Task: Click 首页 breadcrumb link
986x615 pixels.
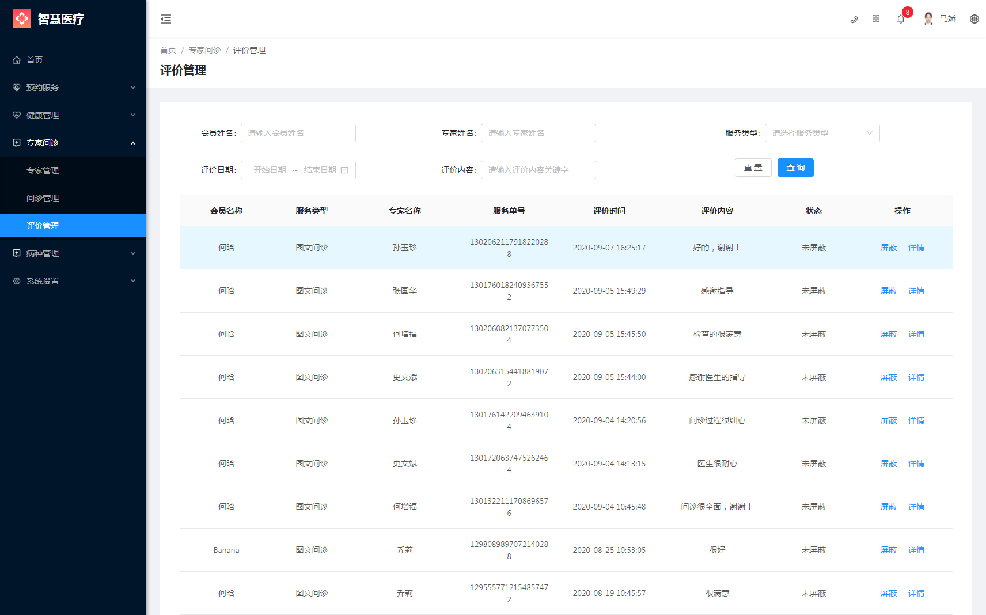Action: pos(168,50)
